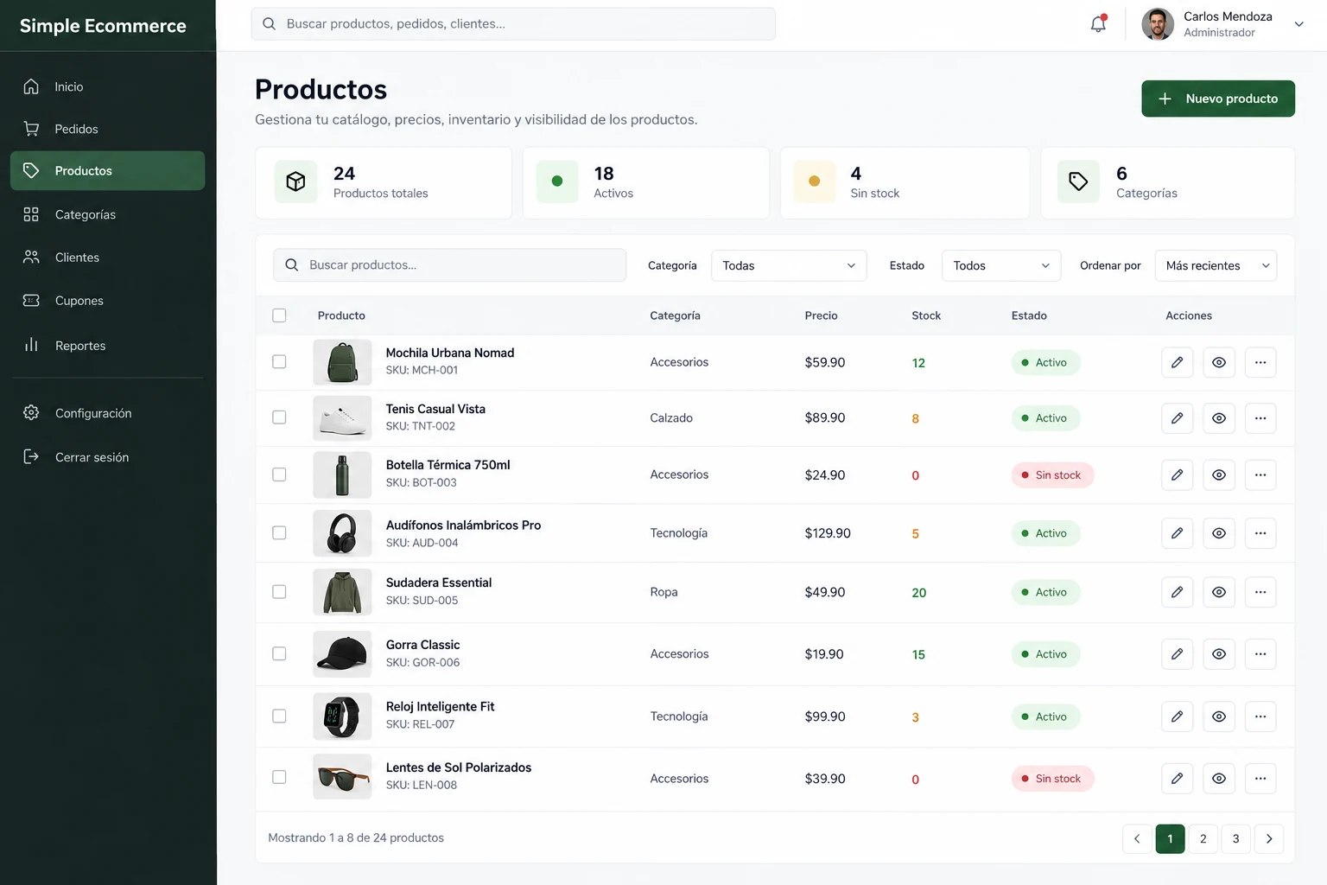Open the Estado dropdown showing Todos

1001,265
